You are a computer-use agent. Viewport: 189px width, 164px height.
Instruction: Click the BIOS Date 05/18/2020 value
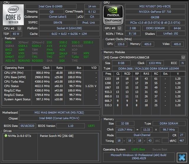[27, 126]
